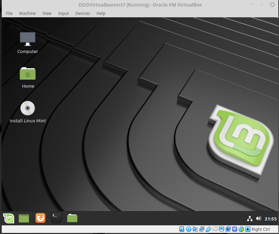Click the display settings indicator
The image size is (279, 234).
click(221, 229)
